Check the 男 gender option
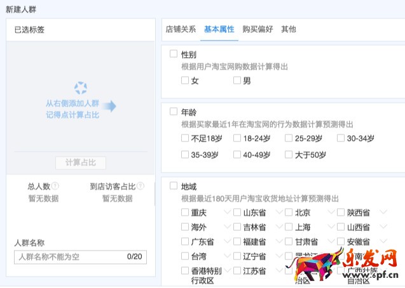The width and height of the screenshot is (405, 288). (237, 81)
